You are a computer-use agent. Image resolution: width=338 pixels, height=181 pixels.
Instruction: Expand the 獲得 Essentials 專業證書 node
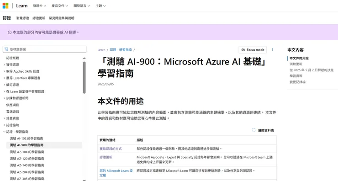coord(4,78)
